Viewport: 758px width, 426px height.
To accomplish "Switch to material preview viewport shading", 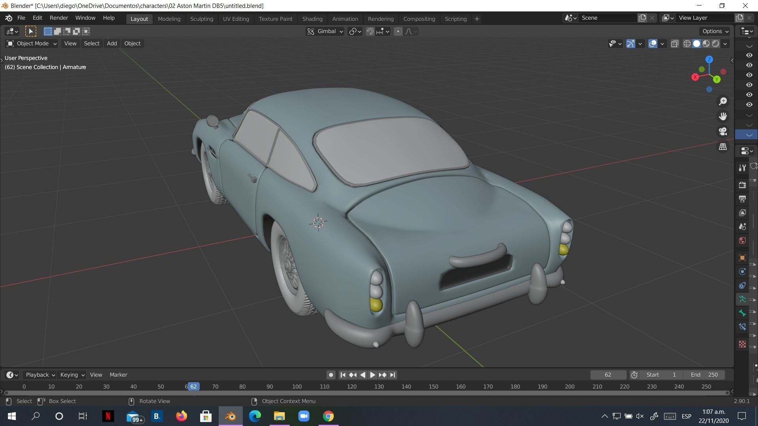I will click(706, 44).
